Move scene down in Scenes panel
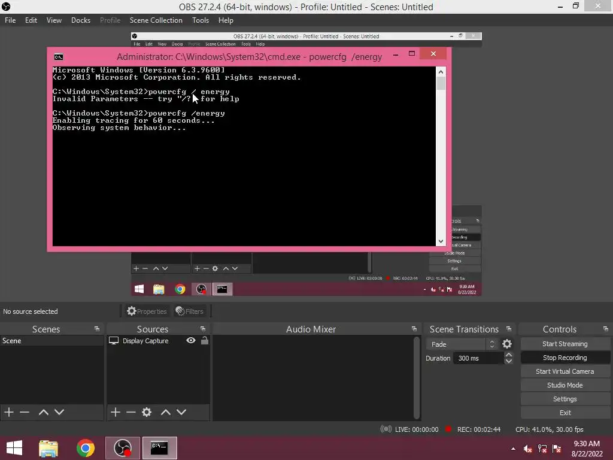Screen dimensions: 613x460 pyautogui.click(x=59, y=412)
